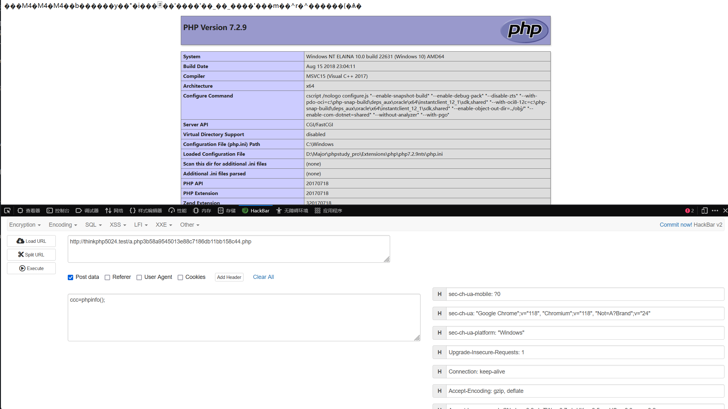Select the System row label
The height and width of the screenshot is (409, 728).
tap(192, 56)
